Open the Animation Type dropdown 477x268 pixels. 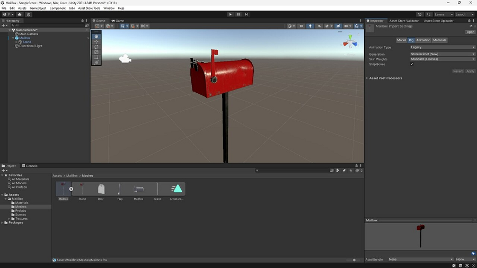[x=443, y=47]
